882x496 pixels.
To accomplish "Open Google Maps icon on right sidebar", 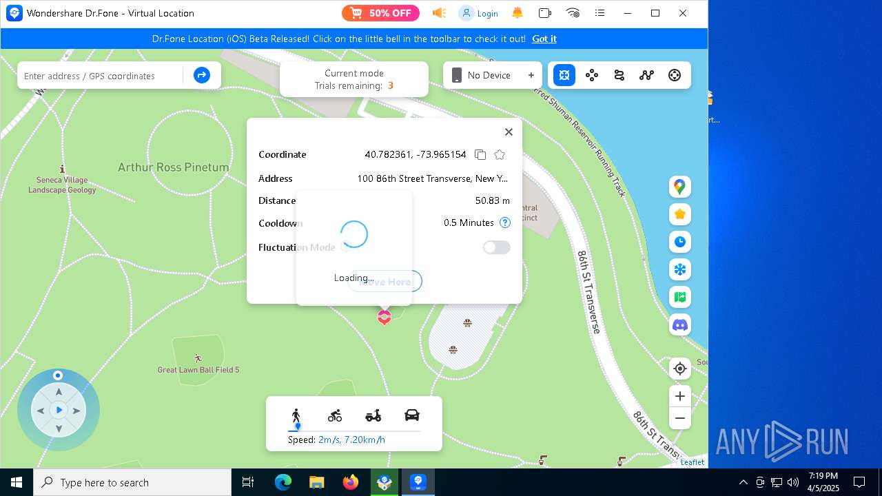I will tap(680, 187).
